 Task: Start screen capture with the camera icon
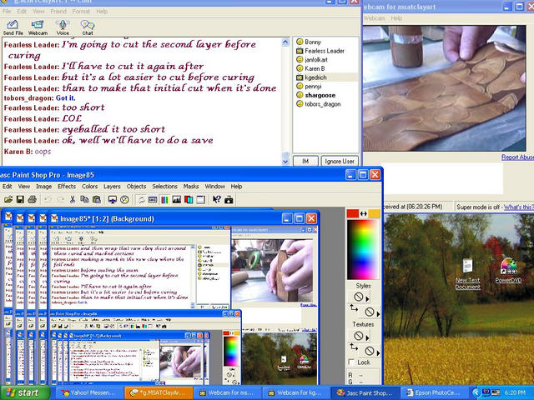[x=229, y=200]
